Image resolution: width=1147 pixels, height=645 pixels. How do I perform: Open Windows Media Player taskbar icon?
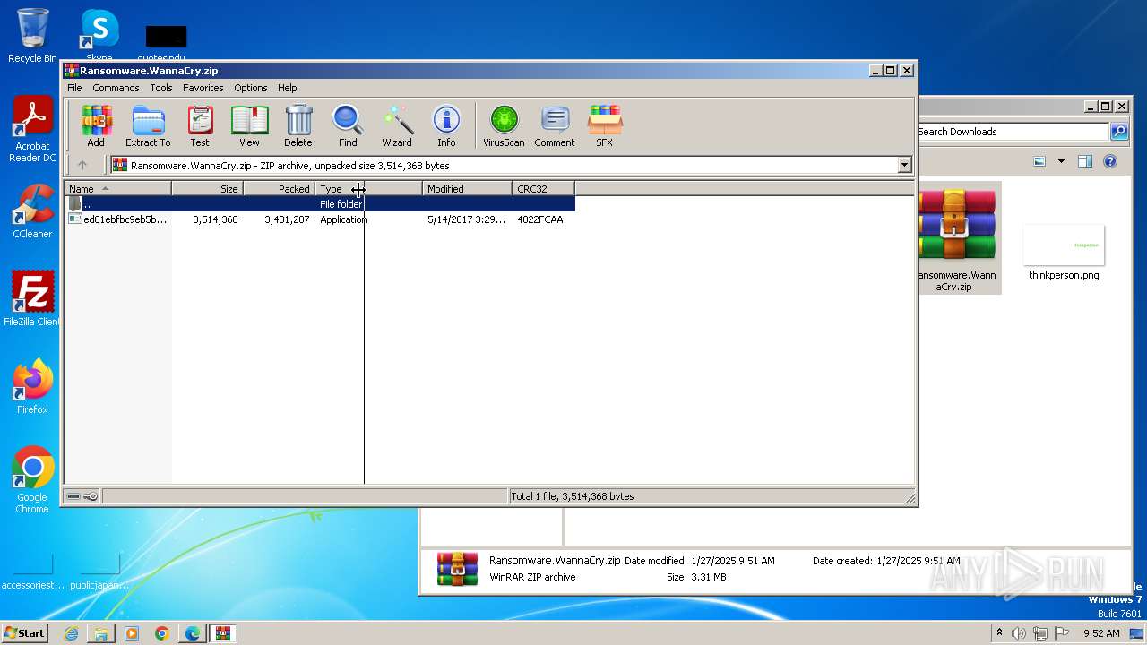coord(132,633)
